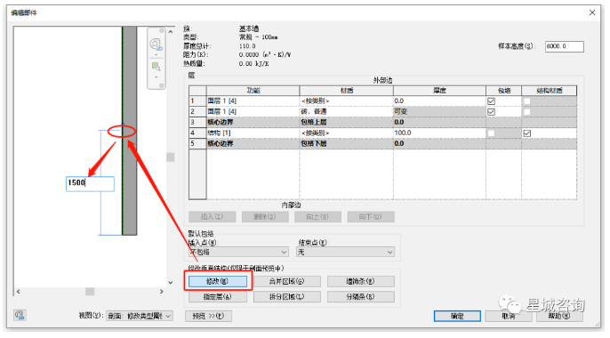Select row header number 2
The height and width of the screenshot is (338, 610).
click(x=197, y=112)
